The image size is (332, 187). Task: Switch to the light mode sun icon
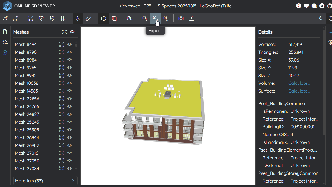coord(320,18)
